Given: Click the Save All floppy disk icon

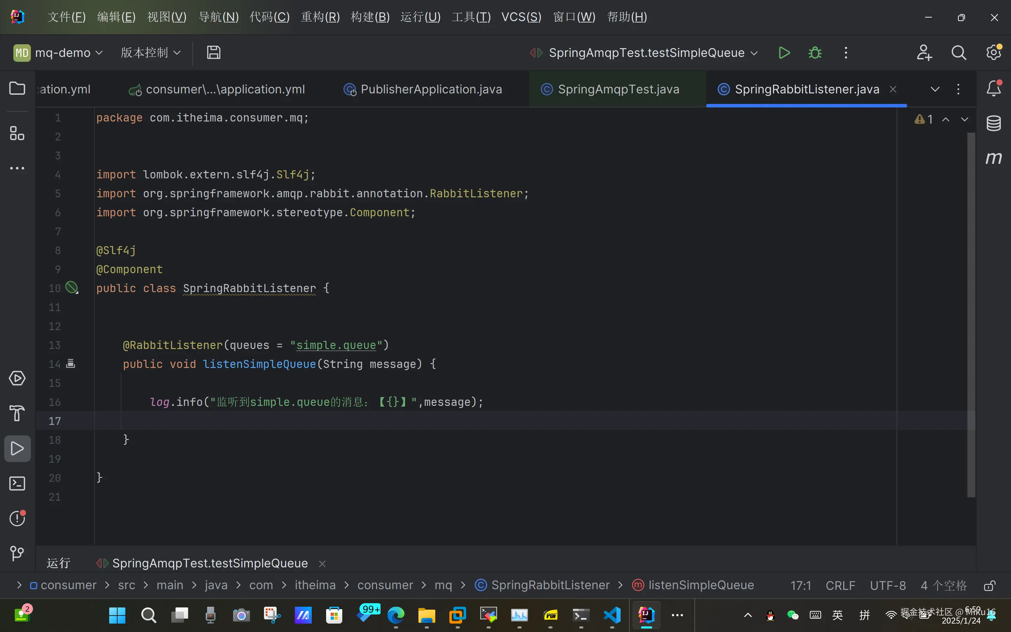Looking at the screenshot, I should 213,53.
